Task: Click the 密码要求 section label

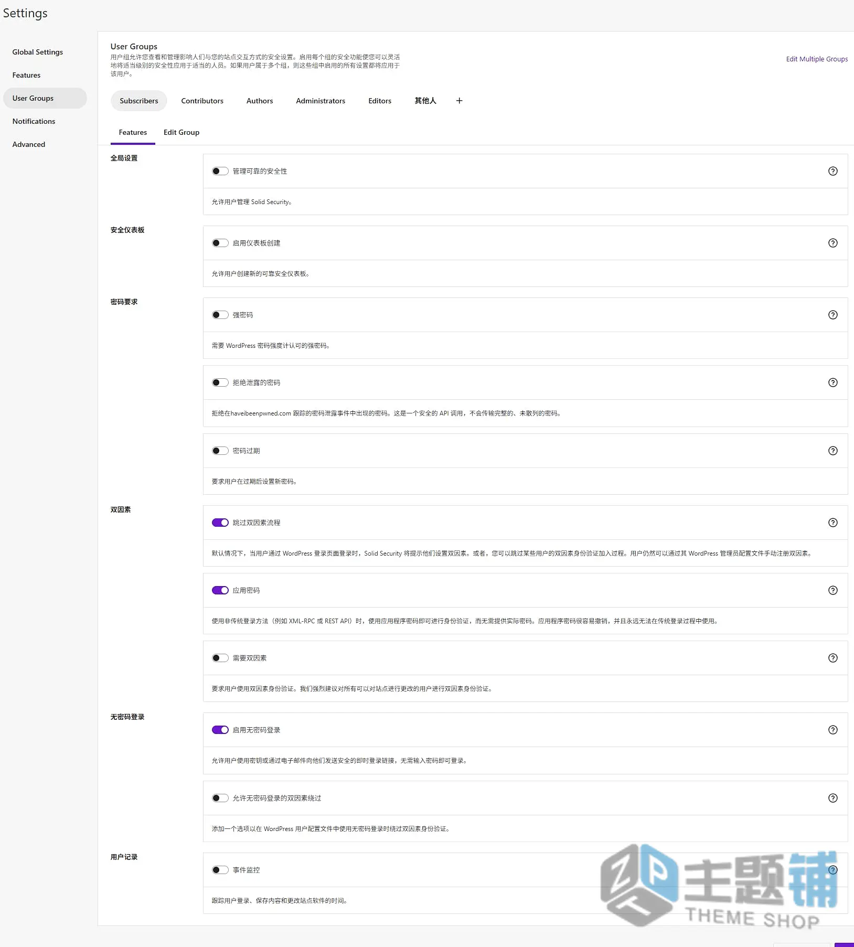Action: click(124, 302)
